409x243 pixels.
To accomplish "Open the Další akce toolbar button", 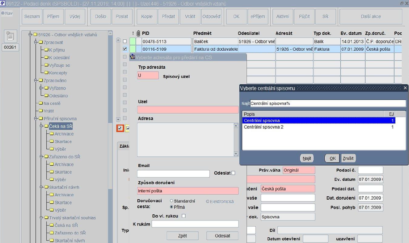I will click(371, 16).
